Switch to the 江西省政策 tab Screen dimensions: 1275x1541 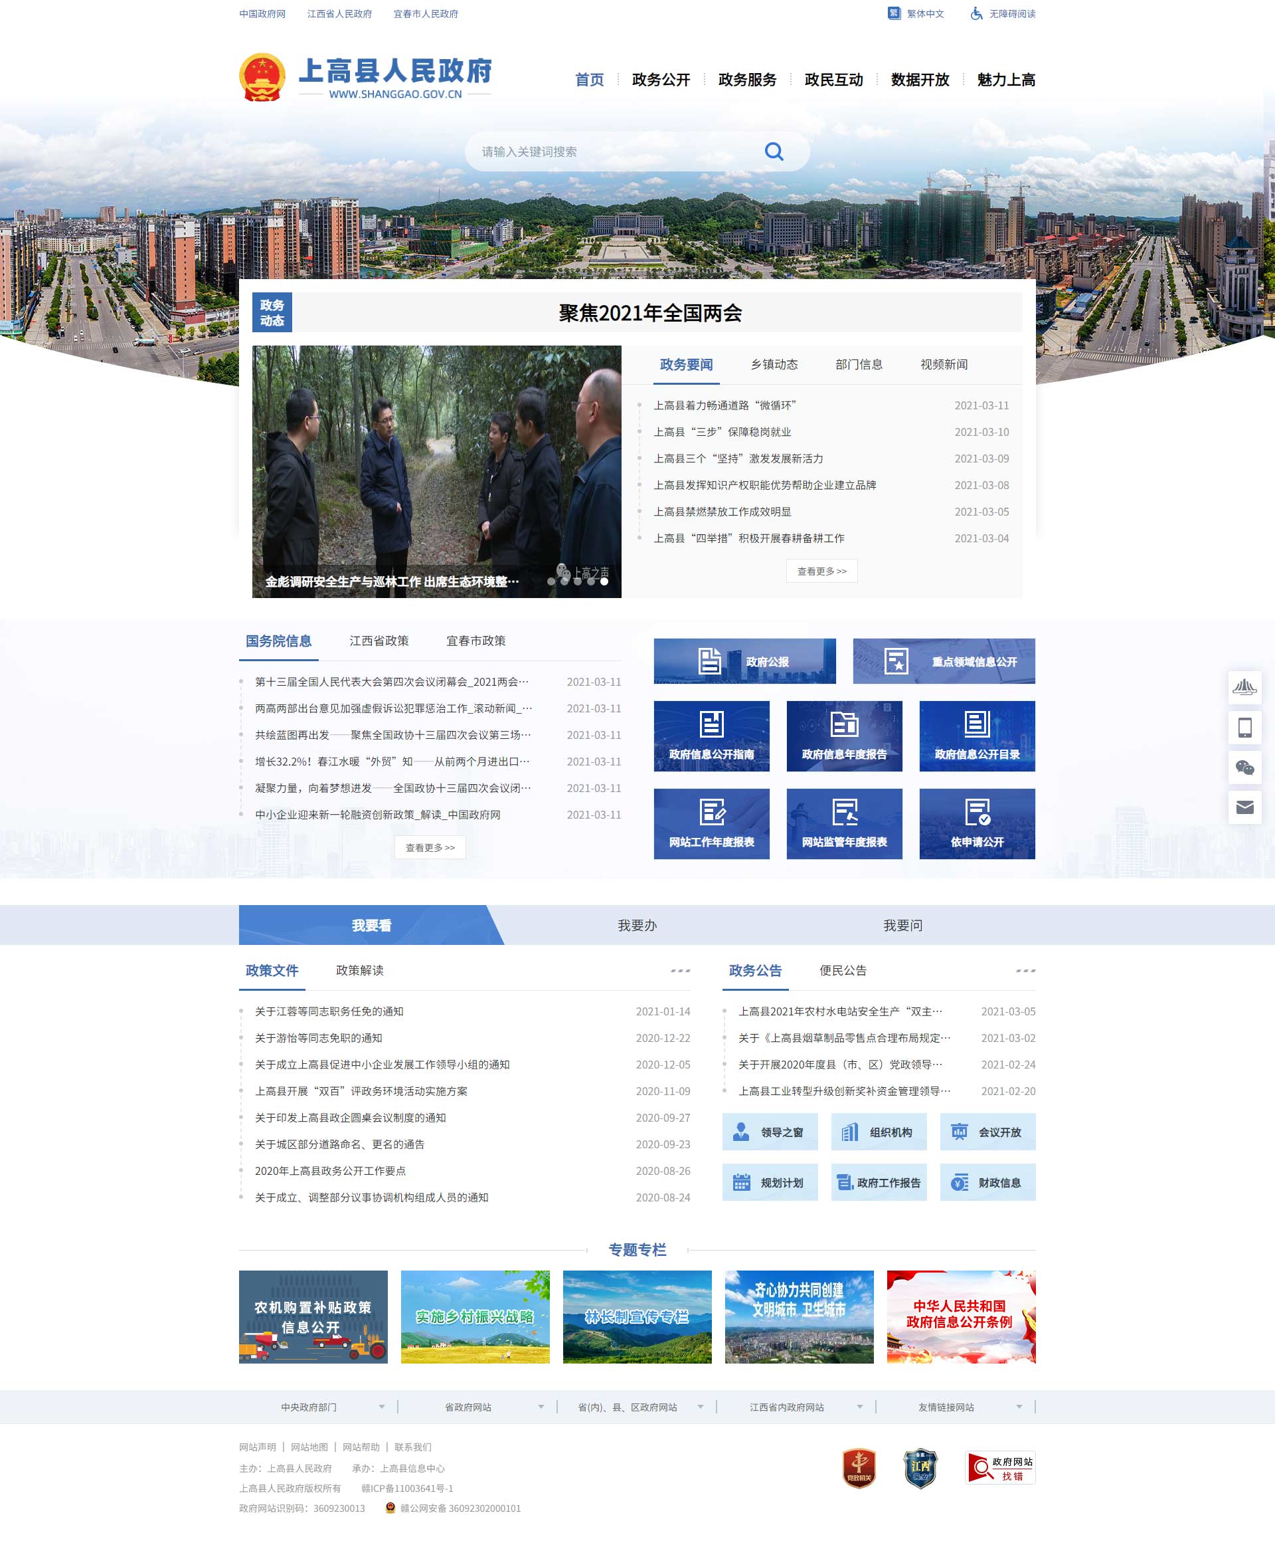(x=379, y=641)
